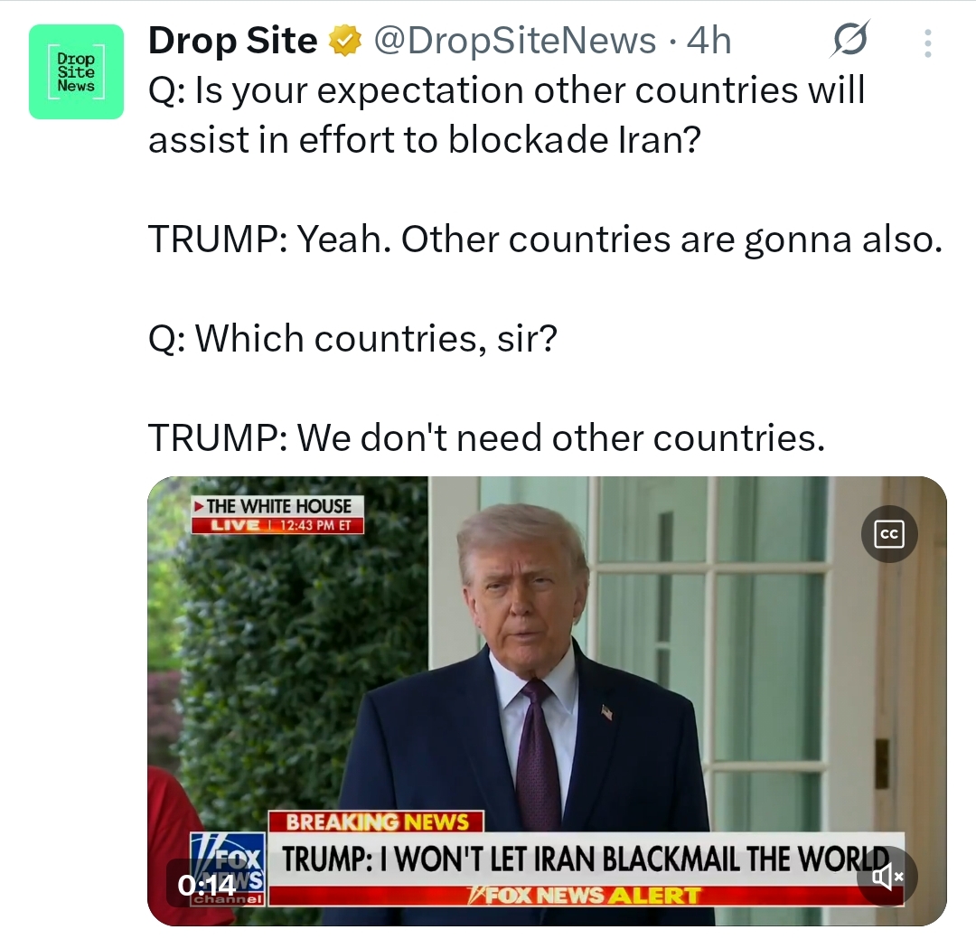Toggle closed captions with the CC button

click(x=889, y=534)
